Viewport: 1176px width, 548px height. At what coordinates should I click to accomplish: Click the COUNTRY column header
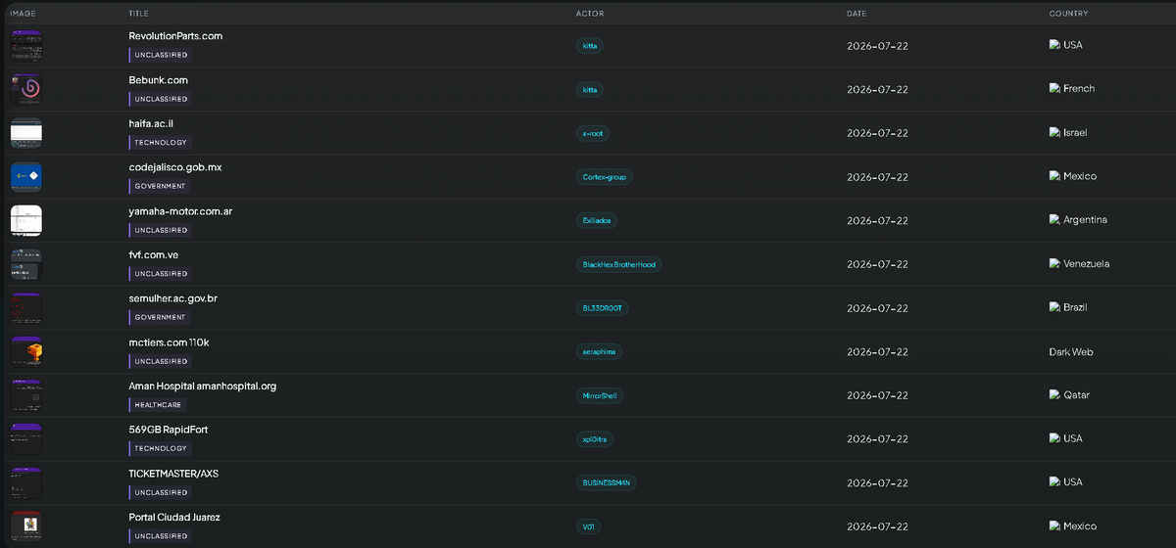click(x=1067, y=14)
